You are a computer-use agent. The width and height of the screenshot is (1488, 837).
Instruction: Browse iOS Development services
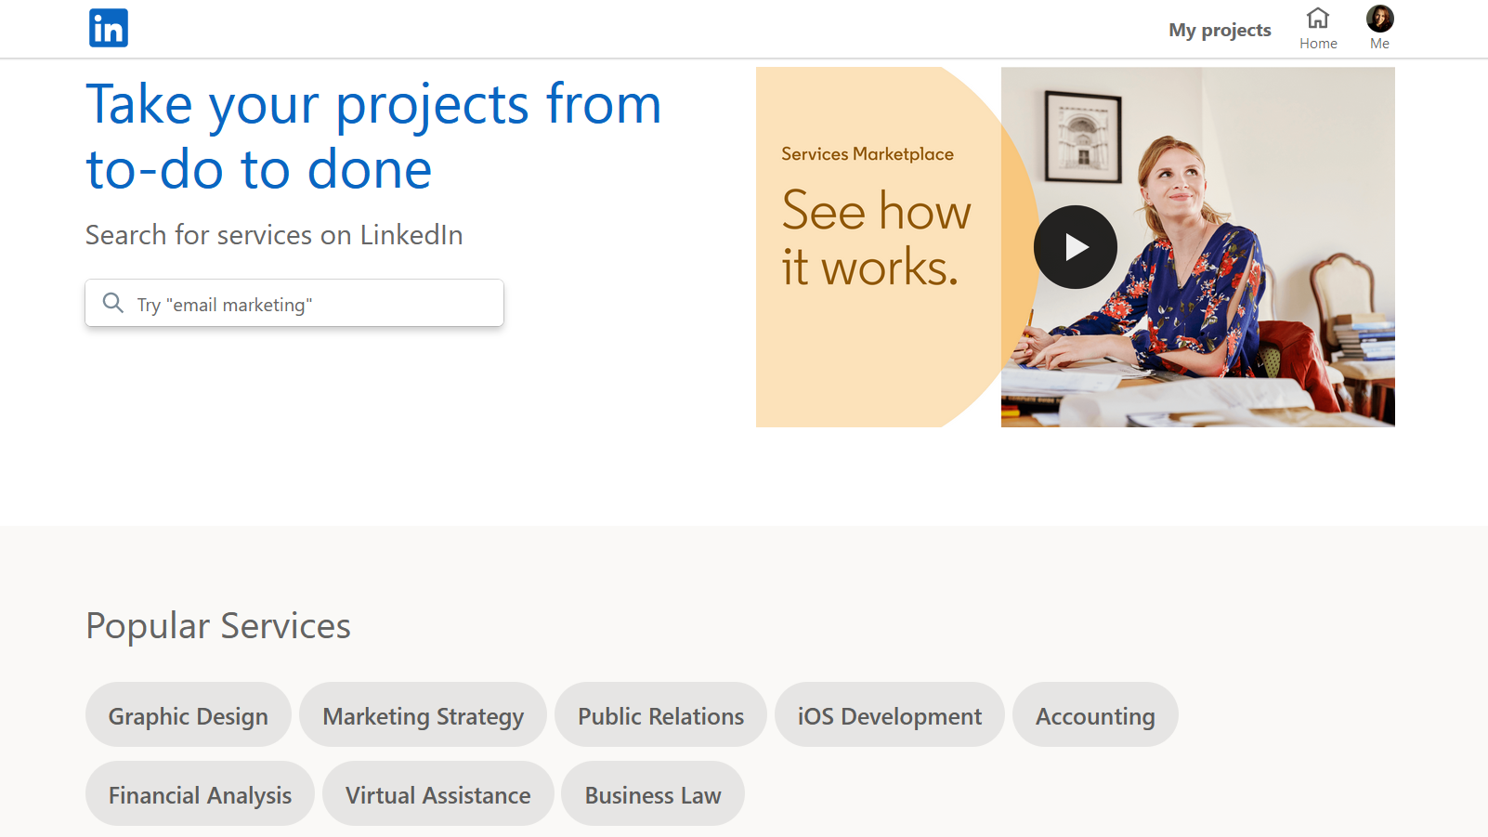889,715
